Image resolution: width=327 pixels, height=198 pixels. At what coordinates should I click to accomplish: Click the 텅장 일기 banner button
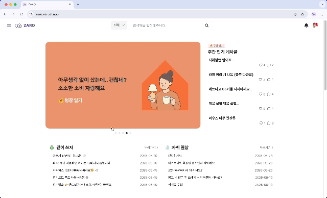pos(71,101)
